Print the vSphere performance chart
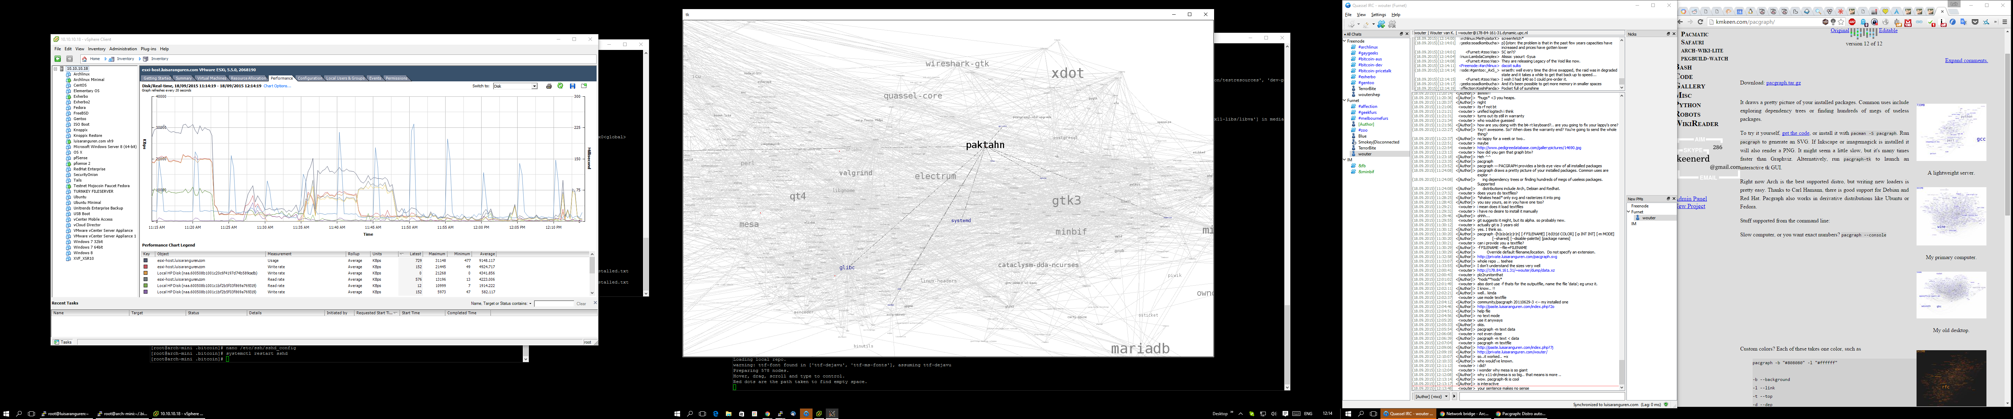The height and width of the screenshot is (419, 2013). pos(549,86)
